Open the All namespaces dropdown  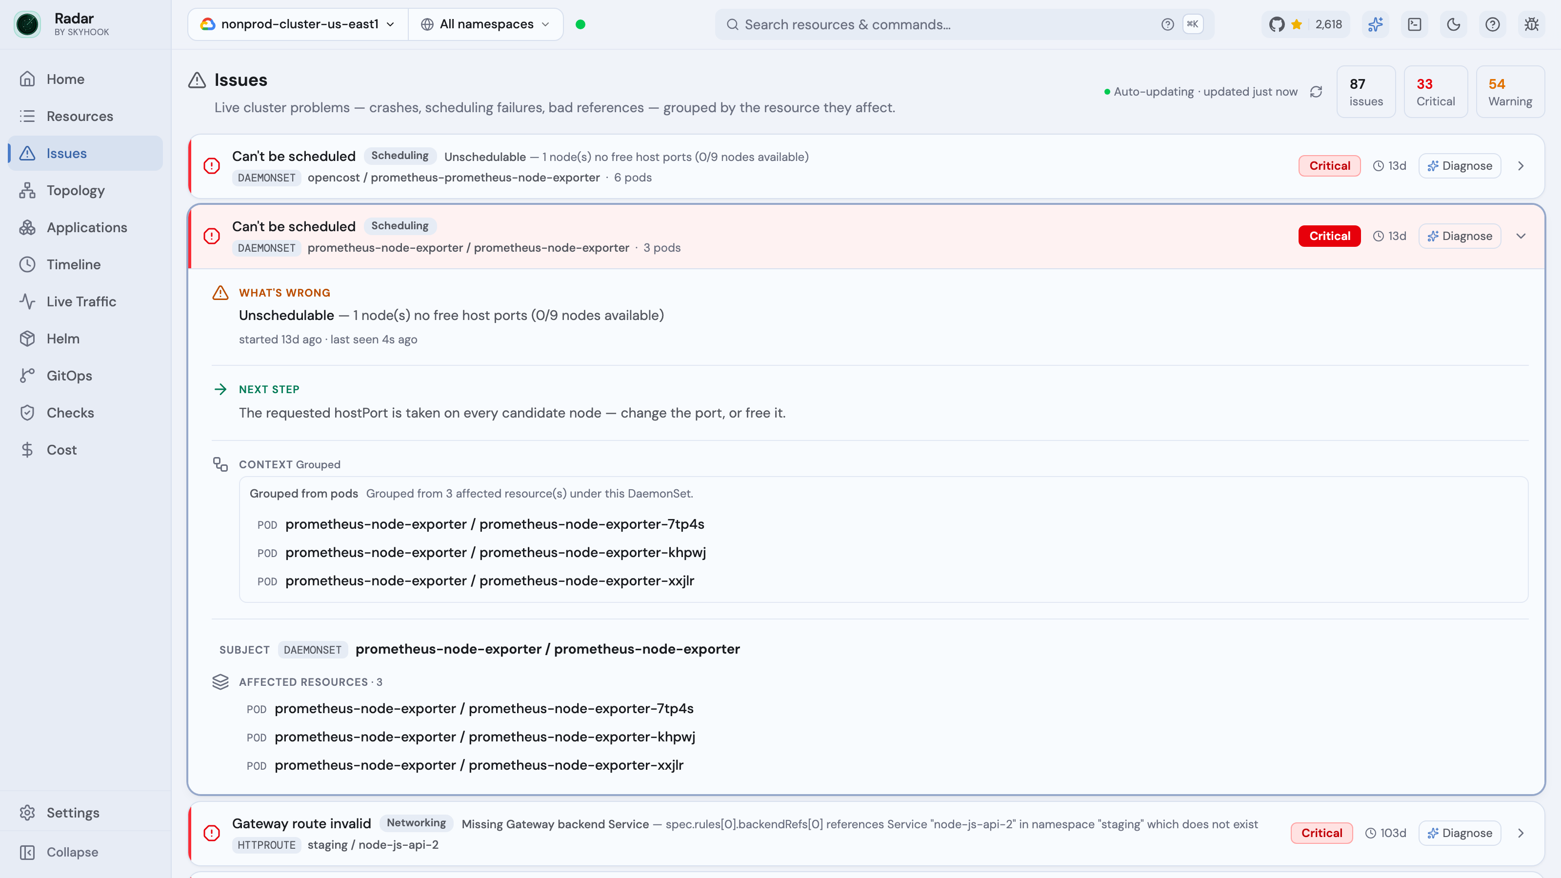(486, 24)
